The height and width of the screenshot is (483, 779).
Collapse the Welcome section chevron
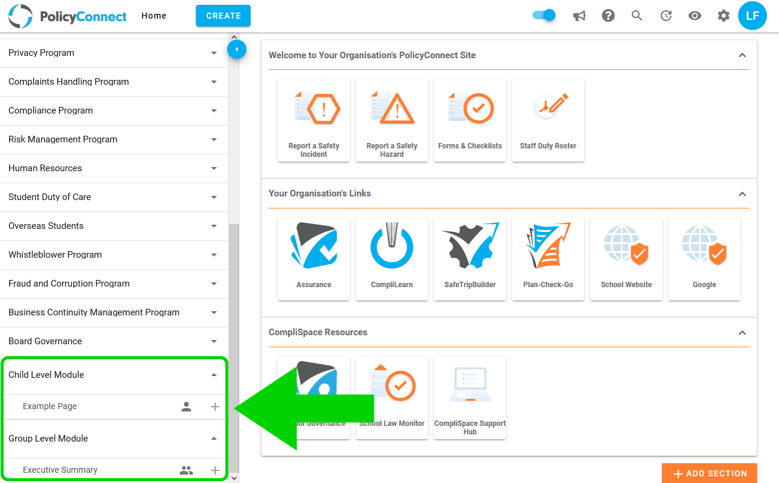(742, 55)
